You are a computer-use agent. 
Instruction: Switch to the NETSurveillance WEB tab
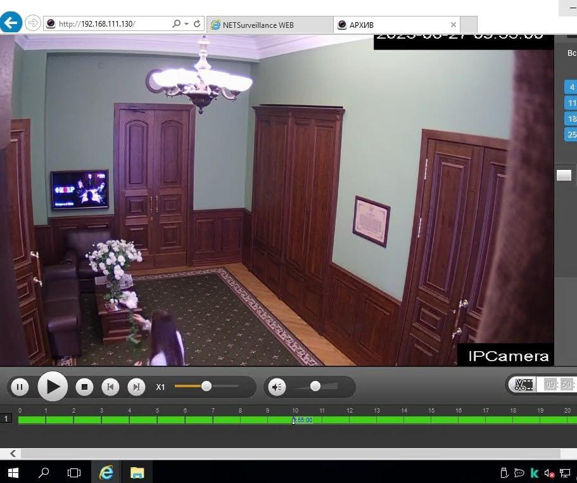point(270,25)
